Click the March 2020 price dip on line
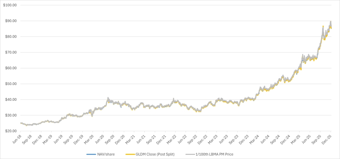 pos(92,116)
